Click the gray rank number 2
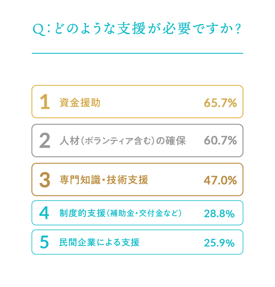275x287 pixels. pyautogui.click(x=45, y=141)
